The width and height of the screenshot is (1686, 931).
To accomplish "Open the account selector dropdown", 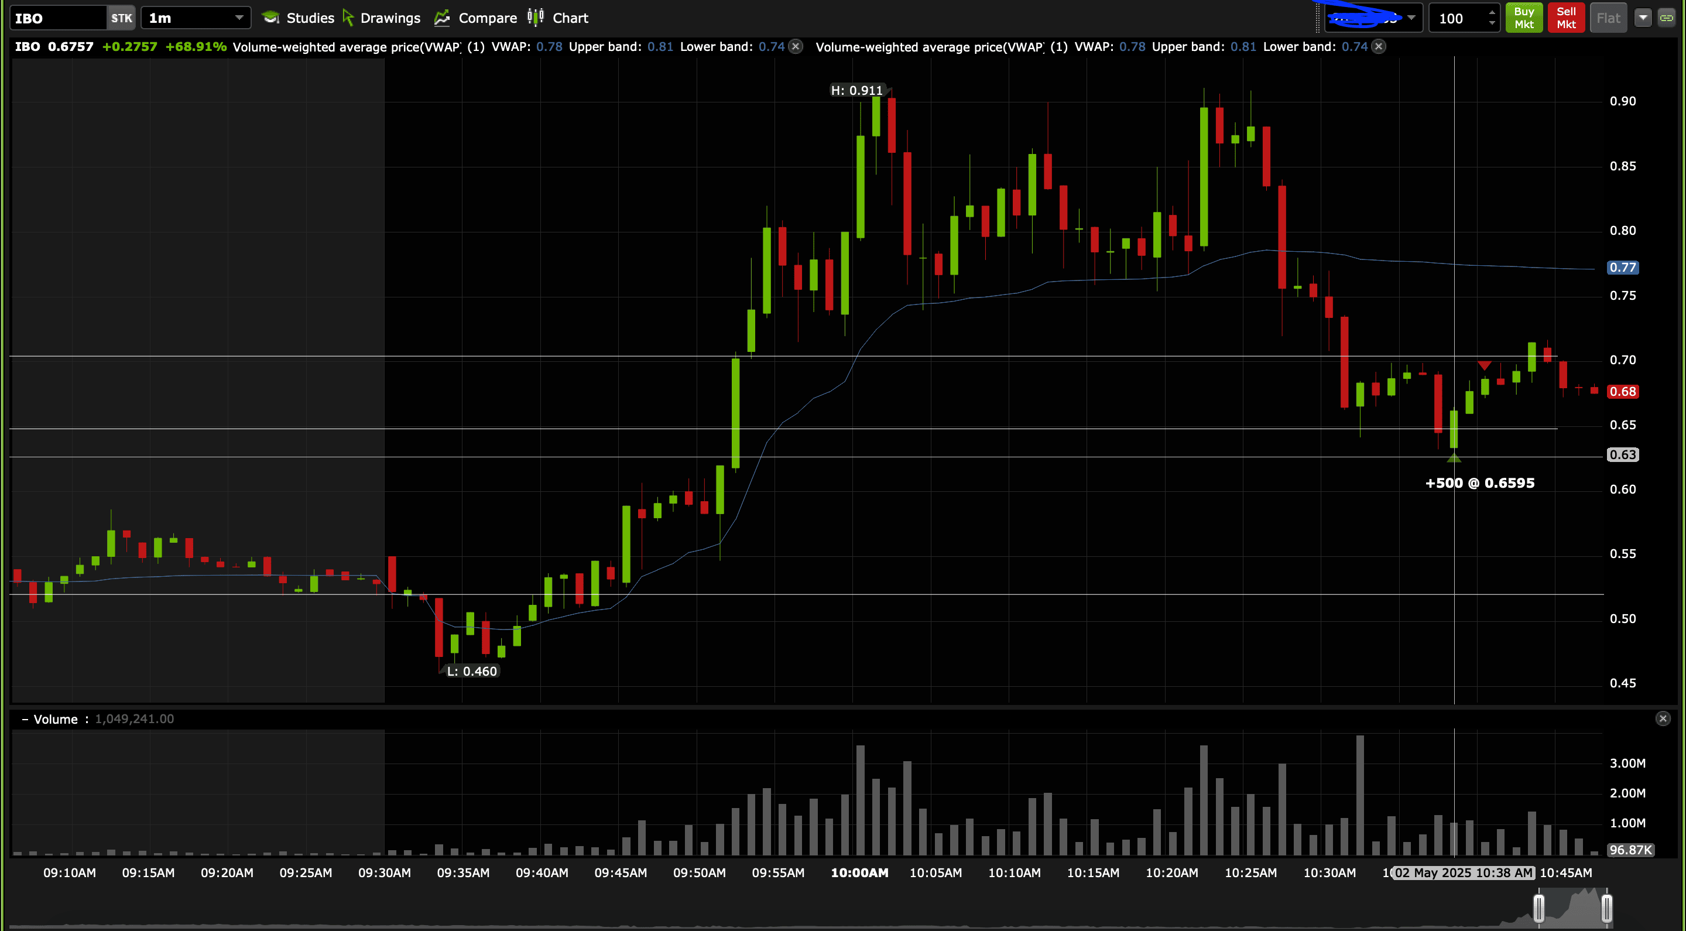I will click(x=1411, y=18).
